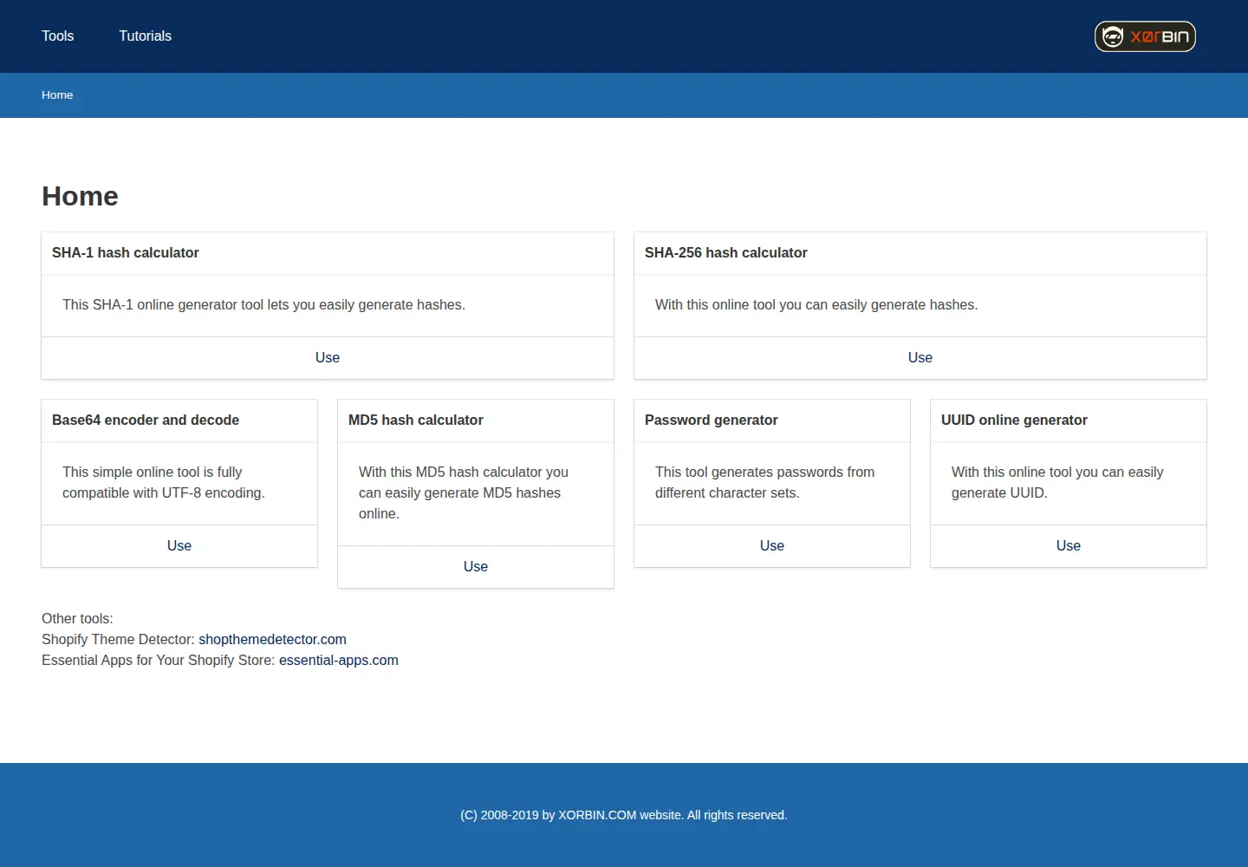Click Use under Base64 encoder and decode
The image size is (1248, 867).
[179, 545]
